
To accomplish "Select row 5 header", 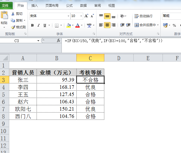I will point(5,94).
